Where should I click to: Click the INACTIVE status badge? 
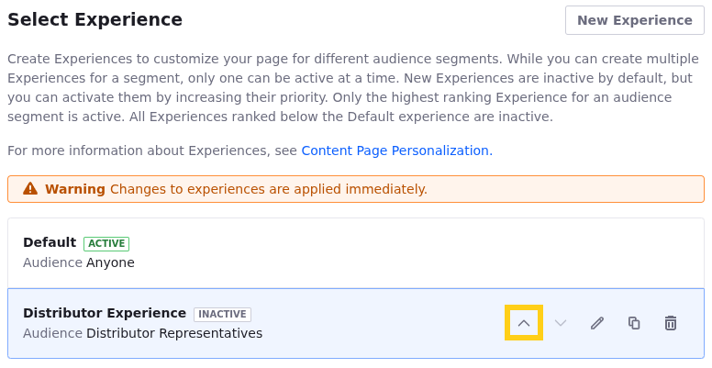(222, 314)
